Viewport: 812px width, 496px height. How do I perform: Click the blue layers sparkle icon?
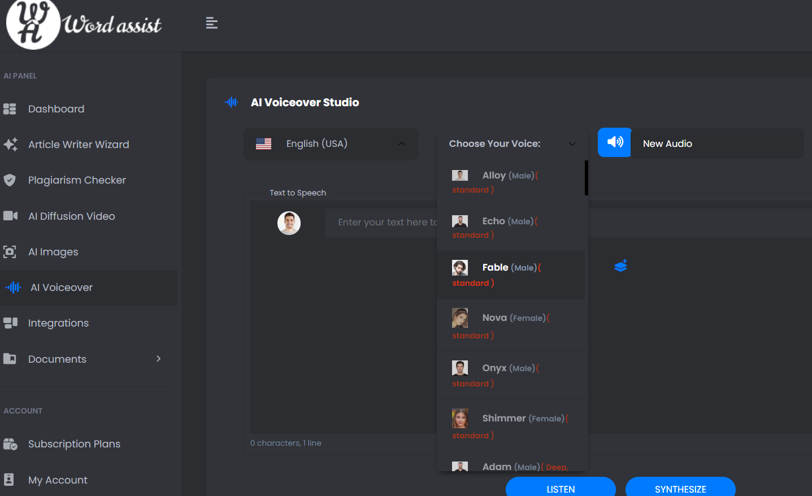point(620,266)
